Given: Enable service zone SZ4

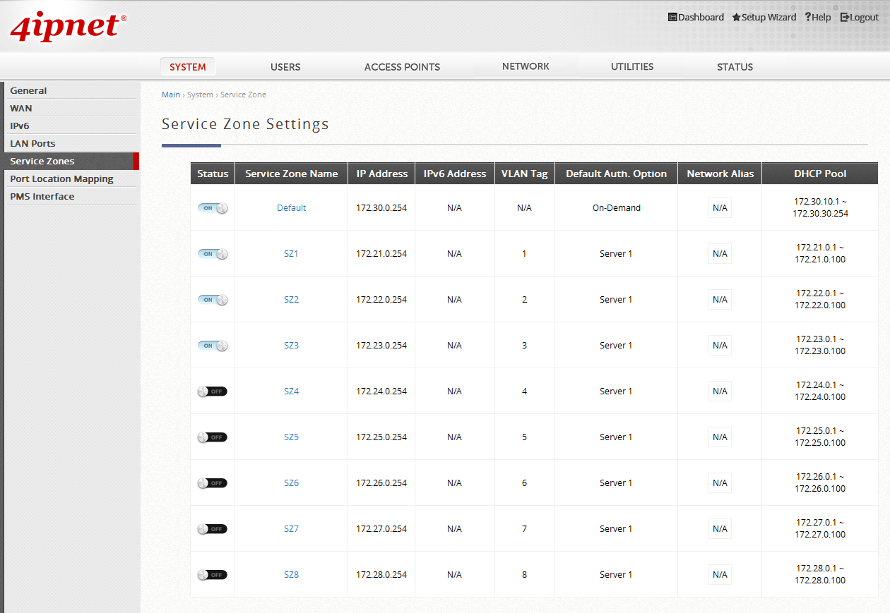Looking at the screenshot, I should pos(212,391).
